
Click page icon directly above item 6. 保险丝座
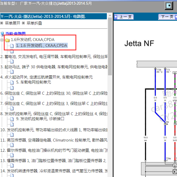coord(12,88)
